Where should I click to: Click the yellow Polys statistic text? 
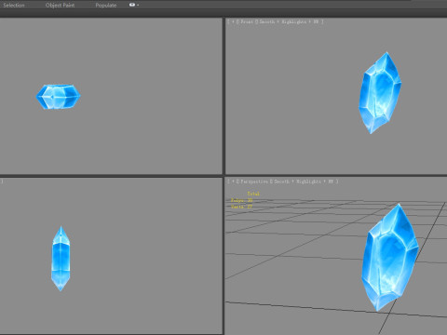pos(241,200)
